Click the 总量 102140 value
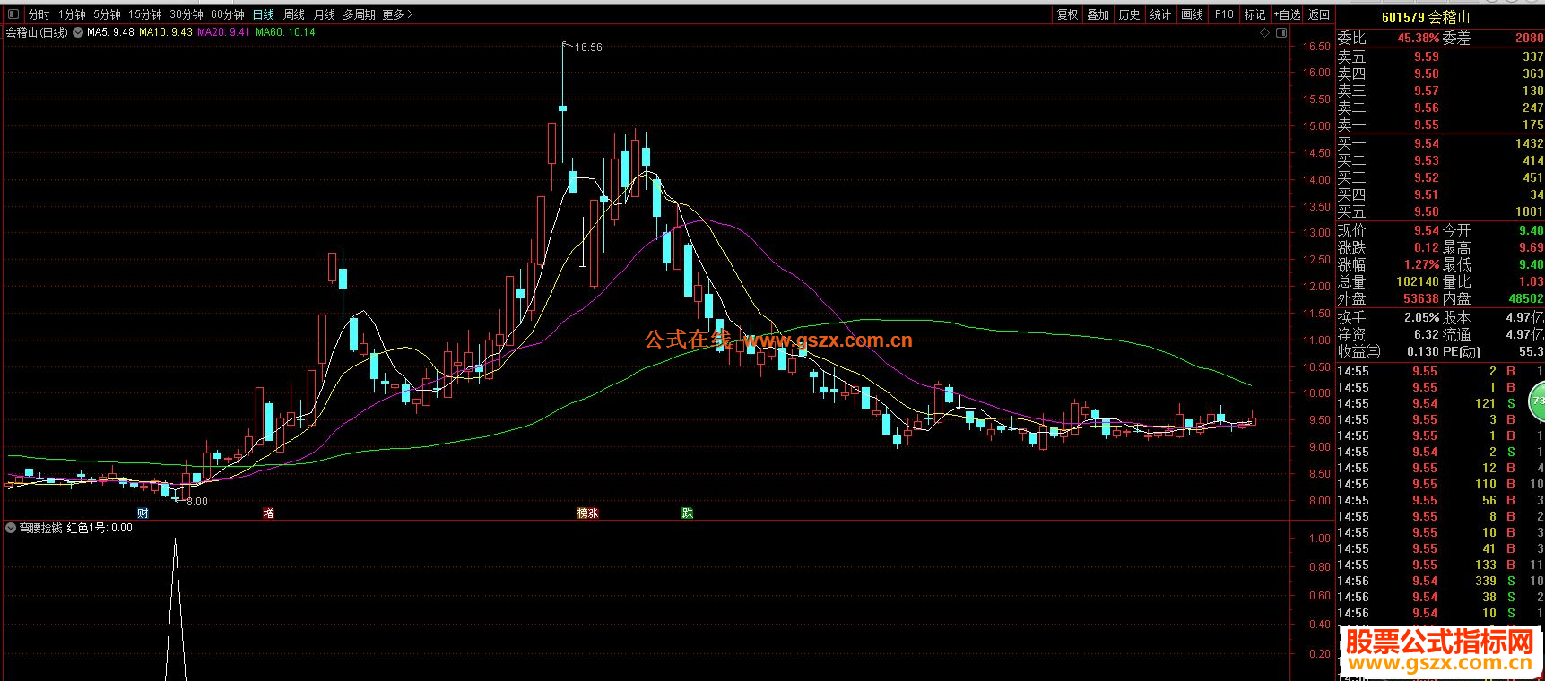 (1418, 281)
